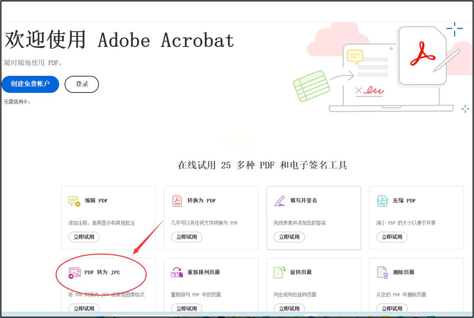Click the 删除页面 trash page icon
The width and height of the screenshot is (474, 318).
coord(383,273)
